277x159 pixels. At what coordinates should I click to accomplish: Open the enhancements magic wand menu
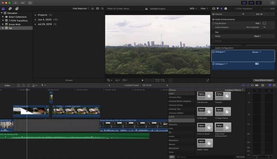[x=117, y=81]
